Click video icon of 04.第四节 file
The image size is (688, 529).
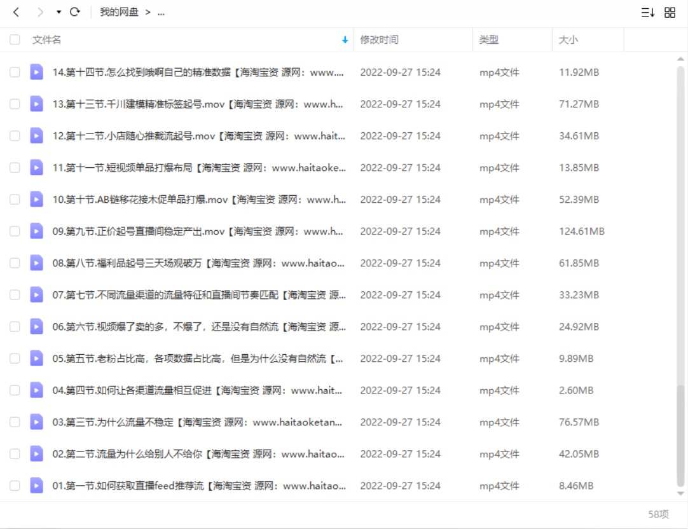[36, 390]
